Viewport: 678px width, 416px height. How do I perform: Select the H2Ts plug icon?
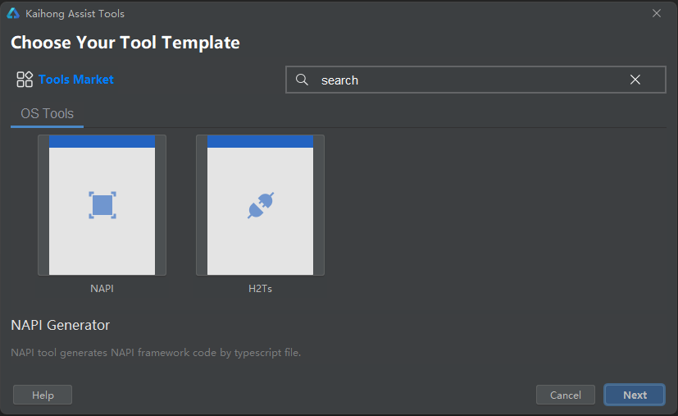[261, 205]
